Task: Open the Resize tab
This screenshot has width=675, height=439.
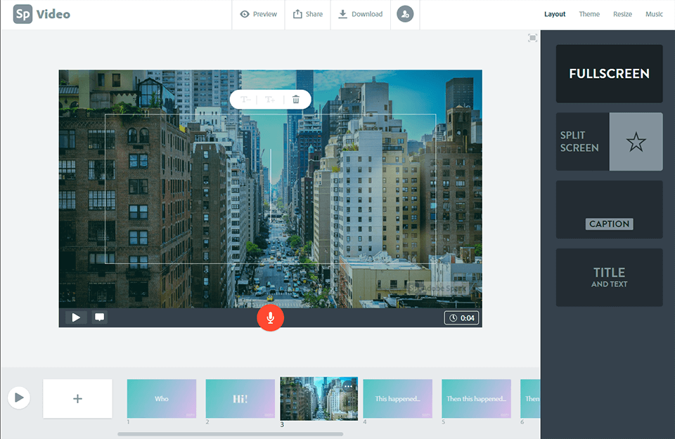Action: pyautogui.click(x=622, y=14)
